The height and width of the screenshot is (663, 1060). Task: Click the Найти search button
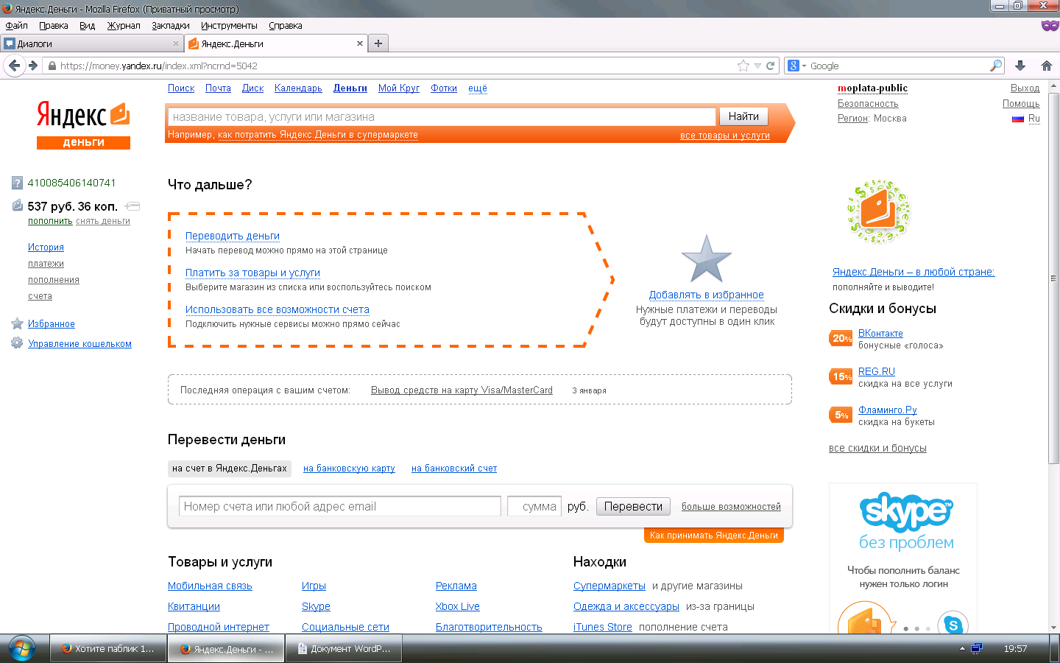pyautogui.click(x=743, y=116)
